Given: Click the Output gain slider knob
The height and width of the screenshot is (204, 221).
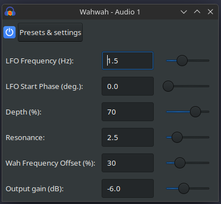Looking at the screenshot, I should tap(184, 188).
